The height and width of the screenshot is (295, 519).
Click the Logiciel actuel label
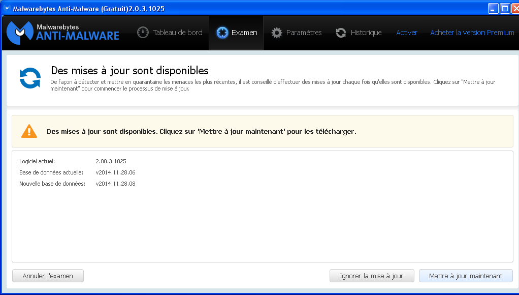pos(37,161)
